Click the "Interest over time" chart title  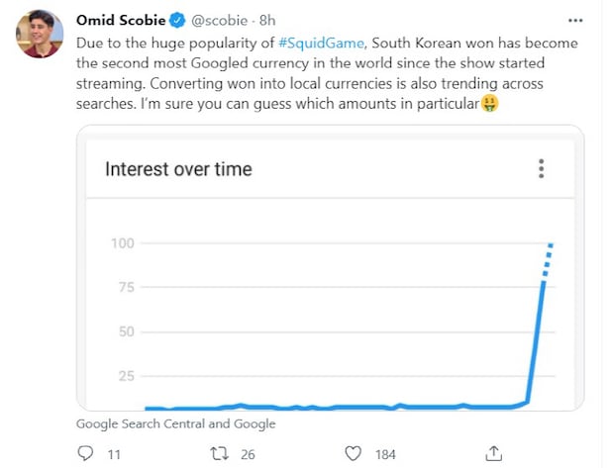pos(178,169)
